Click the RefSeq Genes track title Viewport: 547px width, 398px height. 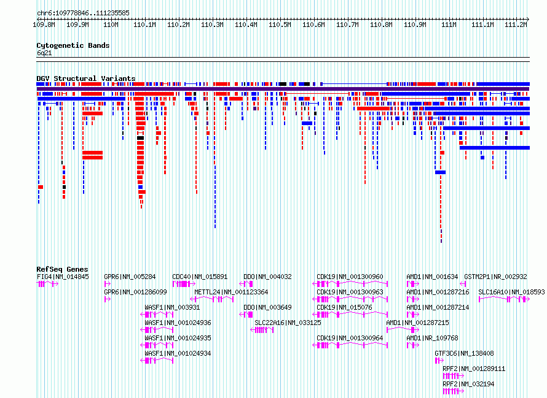pos(62,269)
